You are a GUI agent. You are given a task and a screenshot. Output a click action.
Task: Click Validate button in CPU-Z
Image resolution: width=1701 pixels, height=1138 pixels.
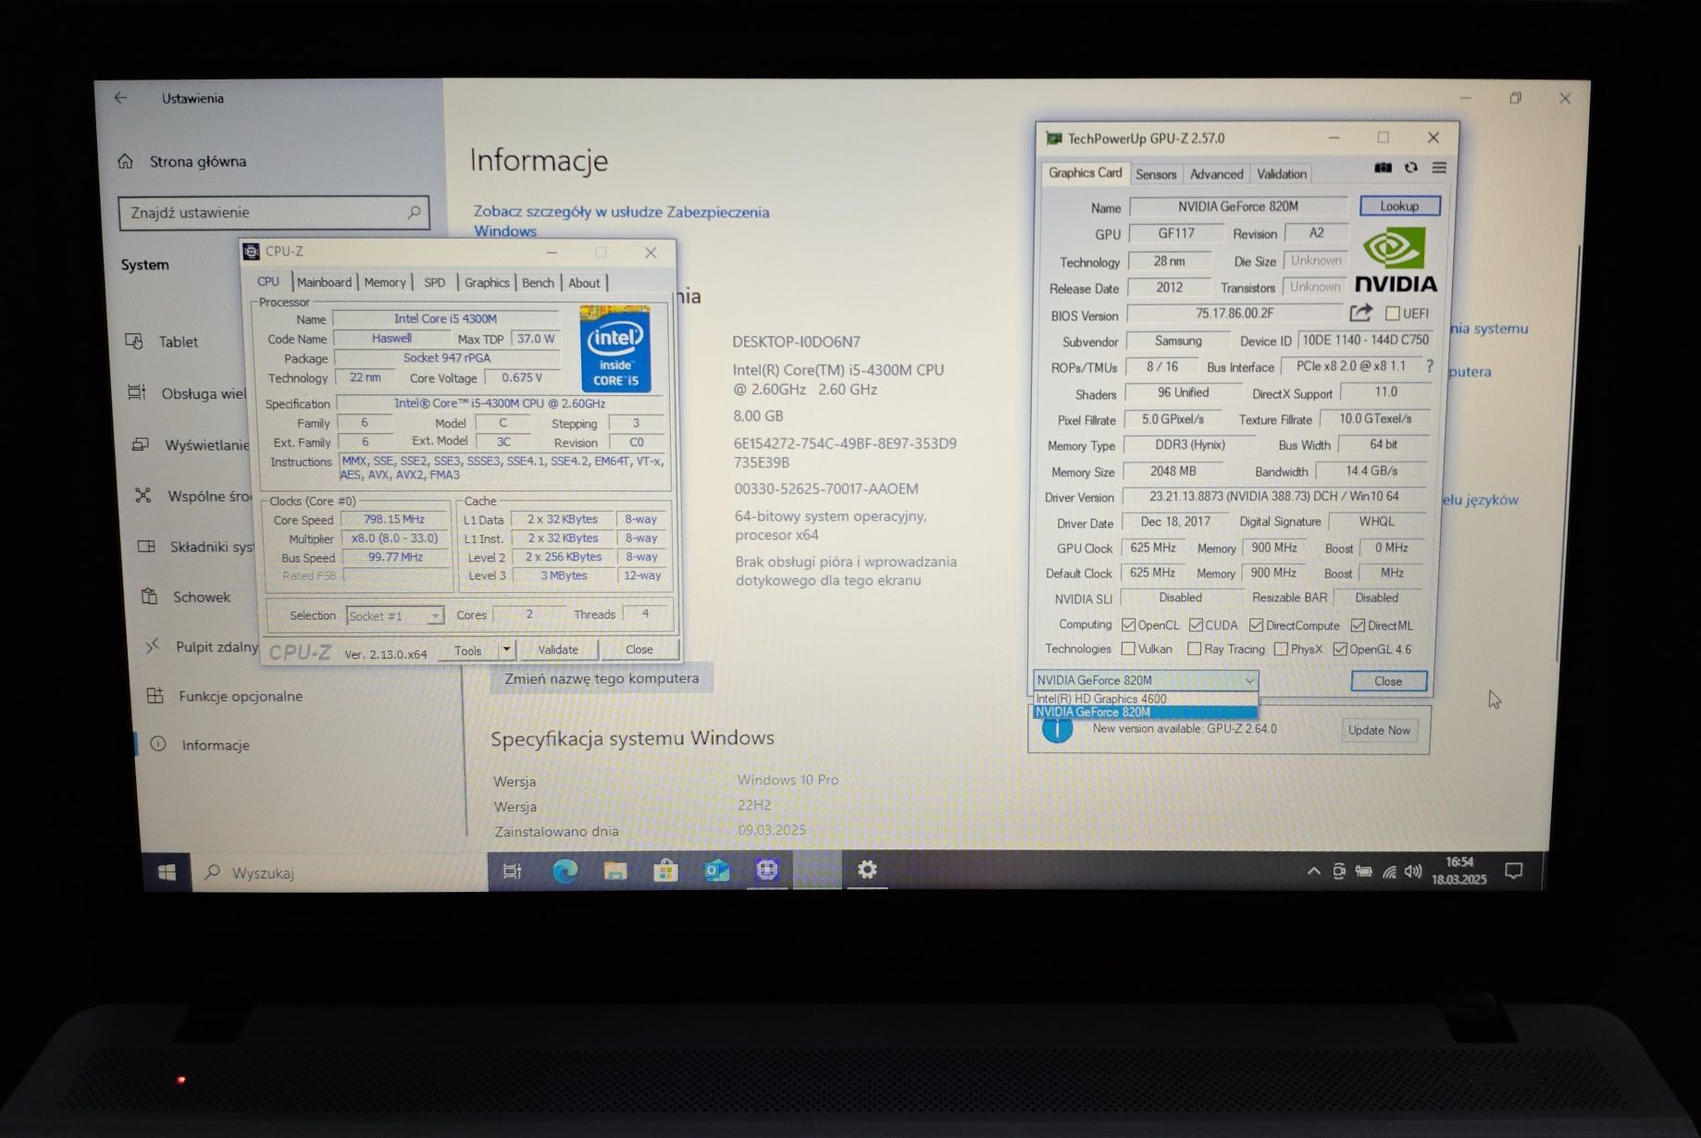point(558,649)
